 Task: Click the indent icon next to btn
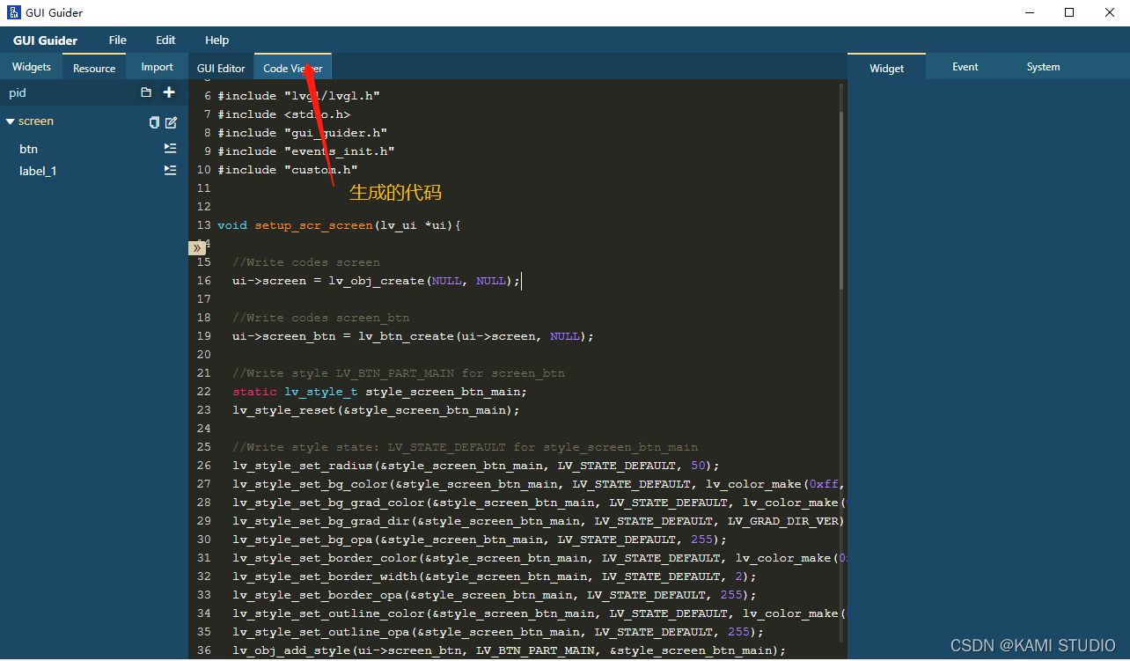tap(171, 149)
